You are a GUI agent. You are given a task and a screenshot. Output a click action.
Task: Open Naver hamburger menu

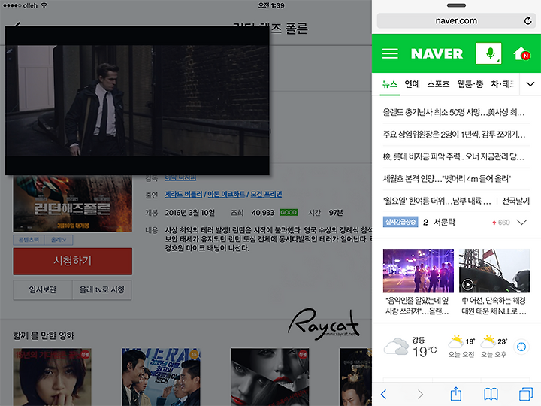(x=390, y=53)
